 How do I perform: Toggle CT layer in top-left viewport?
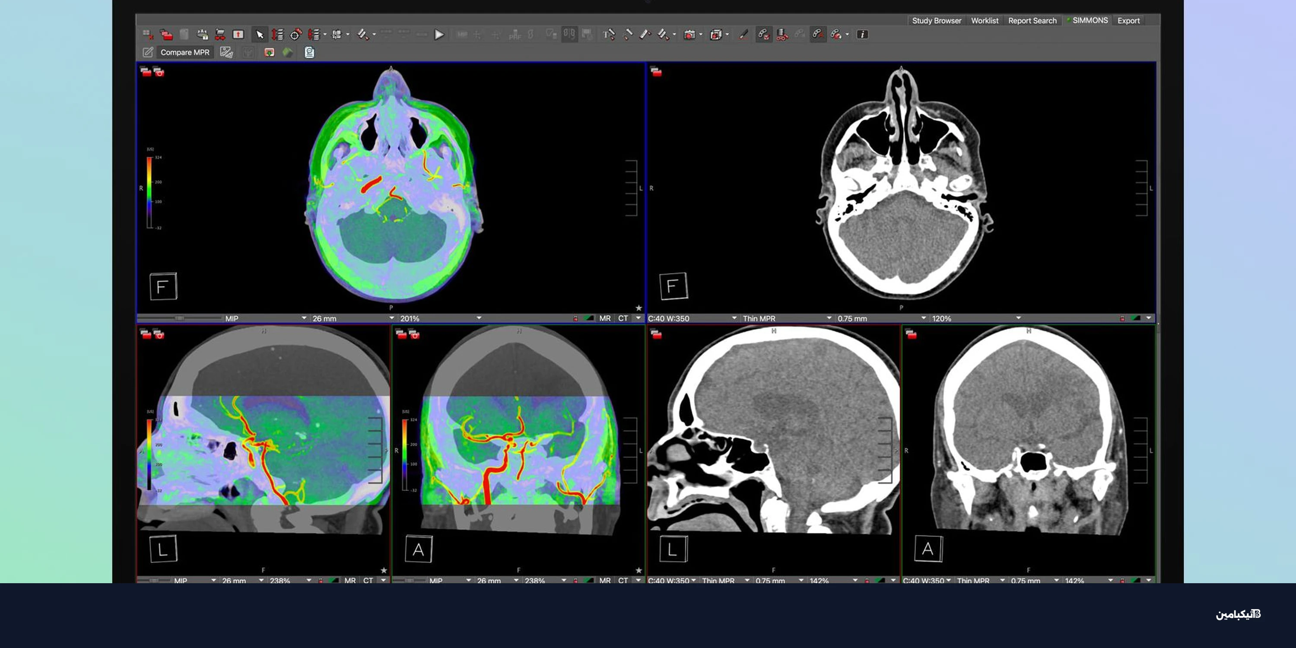[x=623, y=318]
